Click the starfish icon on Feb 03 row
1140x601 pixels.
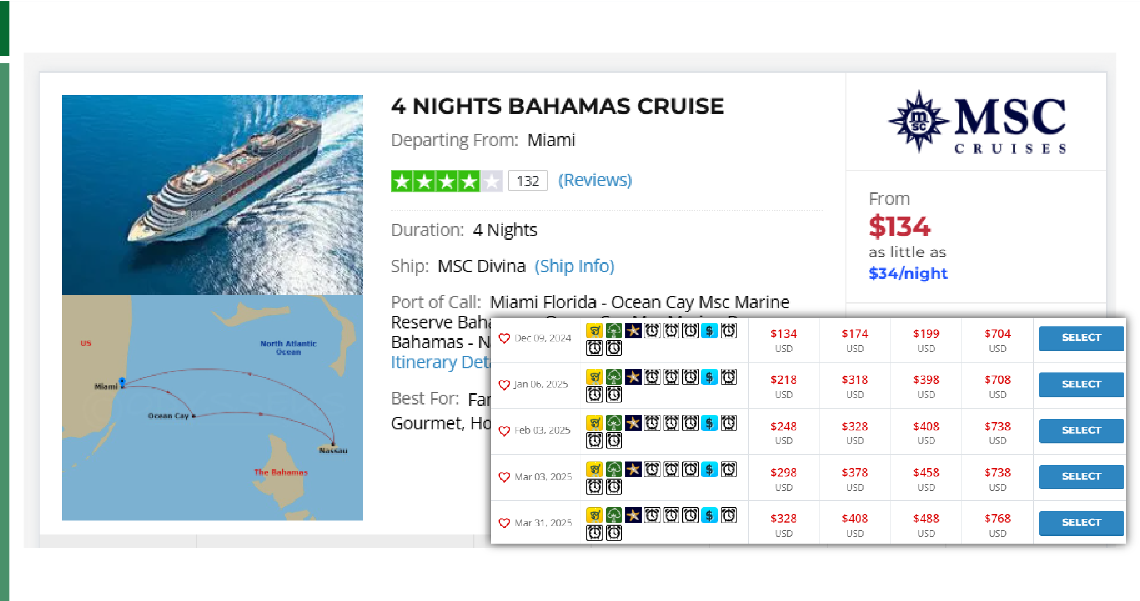coord(633,423)
